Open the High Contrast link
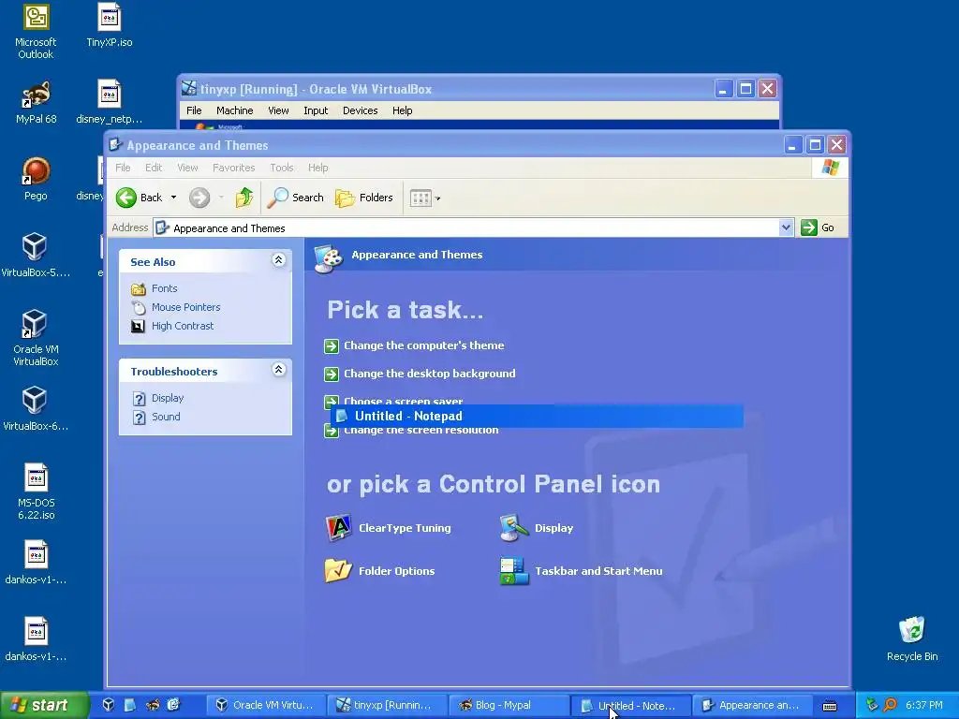 (183, 326)
